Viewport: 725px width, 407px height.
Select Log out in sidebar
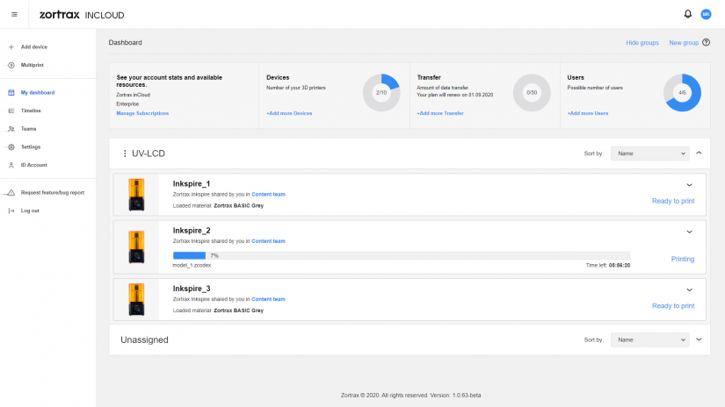point(30,211)
